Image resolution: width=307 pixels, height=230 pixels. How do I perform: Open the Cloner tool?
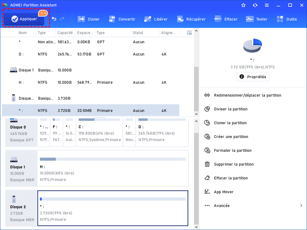coord(88,19)
